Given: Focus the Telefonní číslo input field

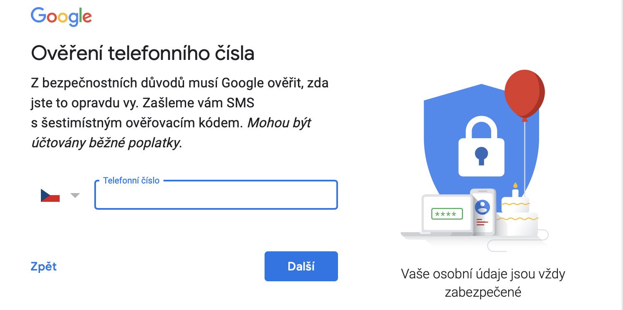Looking at the screenshot, I should (x=216, y=195).
